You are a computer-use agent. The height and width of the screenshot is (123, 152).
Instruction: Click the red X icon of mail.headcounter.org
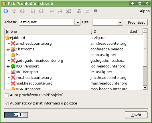click(x=13, y=83)
